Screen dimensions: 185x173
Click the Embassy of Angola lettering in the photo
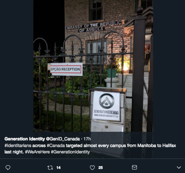coord(93,27)
